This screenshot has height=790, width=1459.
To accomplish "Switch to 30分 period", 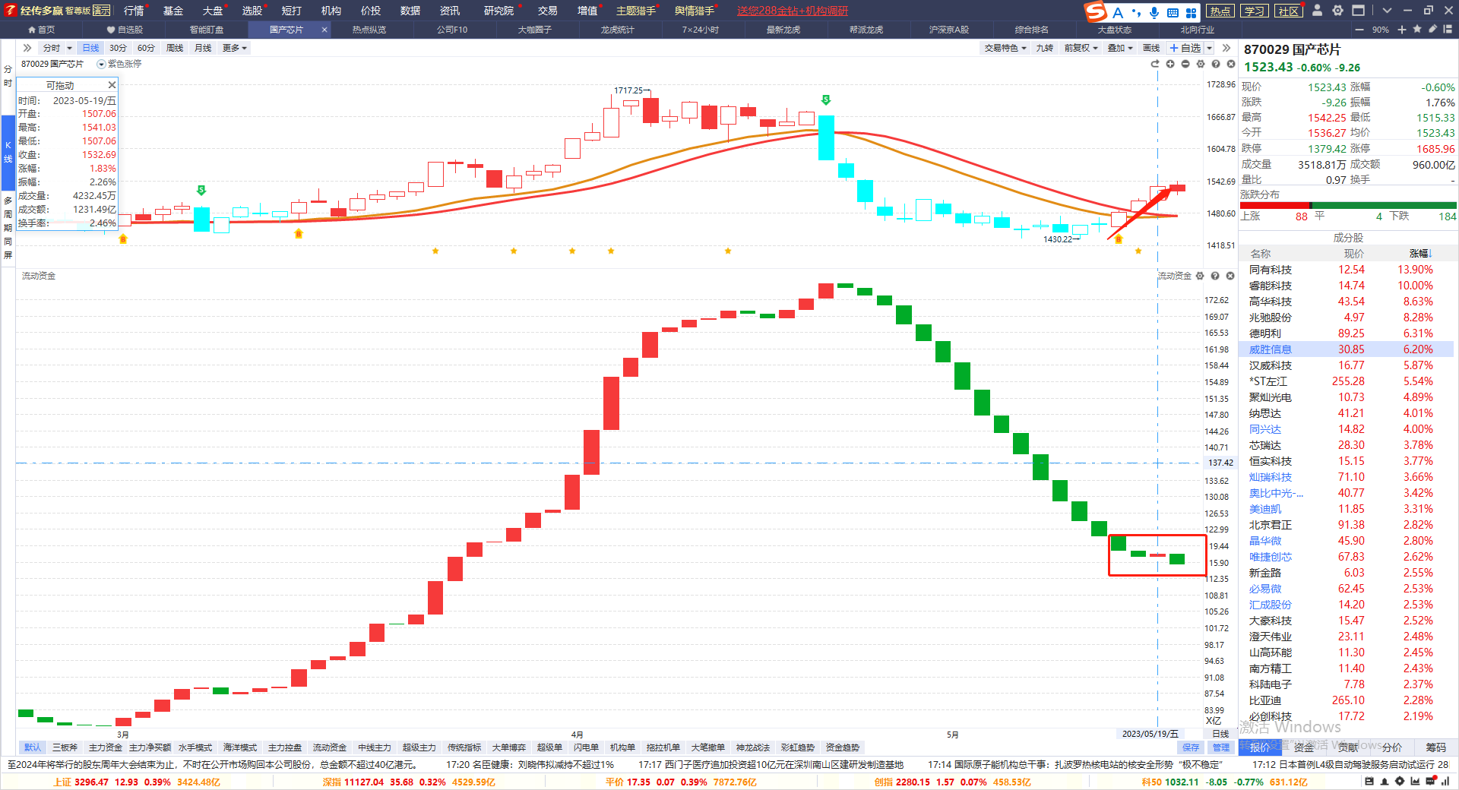I will coord(118,48).
